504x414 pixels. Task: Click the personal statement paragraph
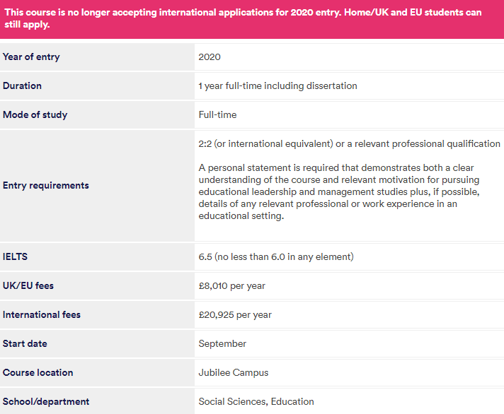click(x=339, y=191)
